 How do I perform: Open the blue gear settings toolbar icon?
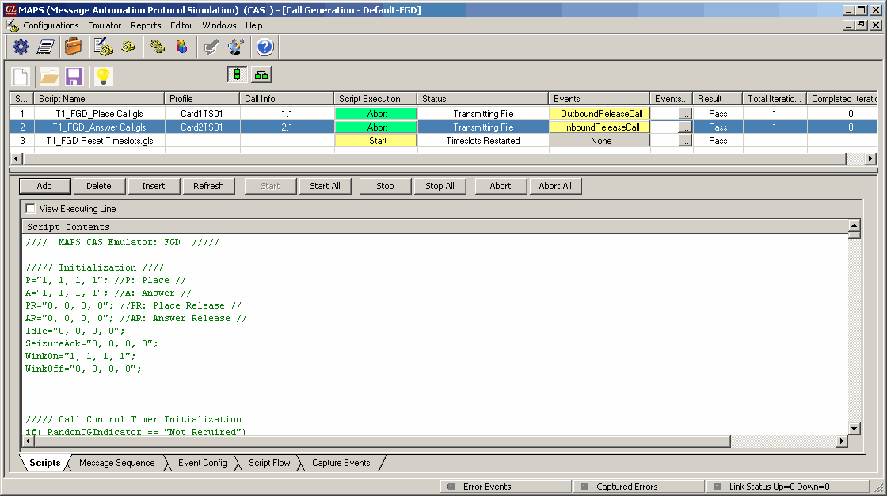point(21,47)
